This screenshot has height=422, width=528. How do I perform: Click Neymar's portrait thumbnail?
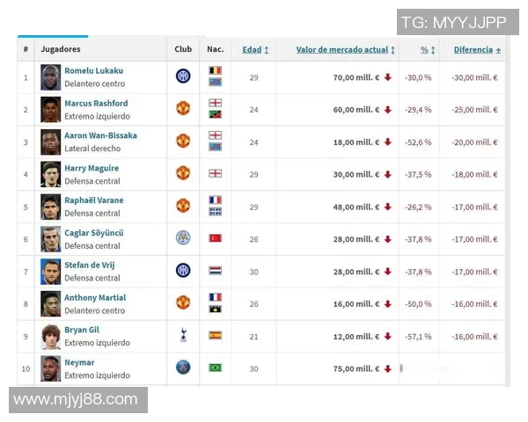point(51,368)
